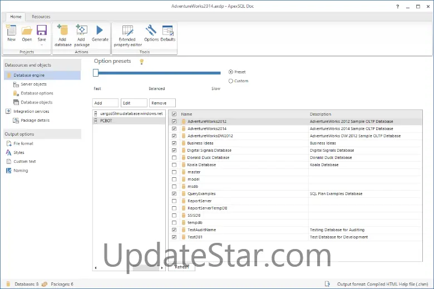The height and width of the screenshot is (289, 434).
Task: Click the lightbulb hint next to Option presets
Action: tap(142, 61)
